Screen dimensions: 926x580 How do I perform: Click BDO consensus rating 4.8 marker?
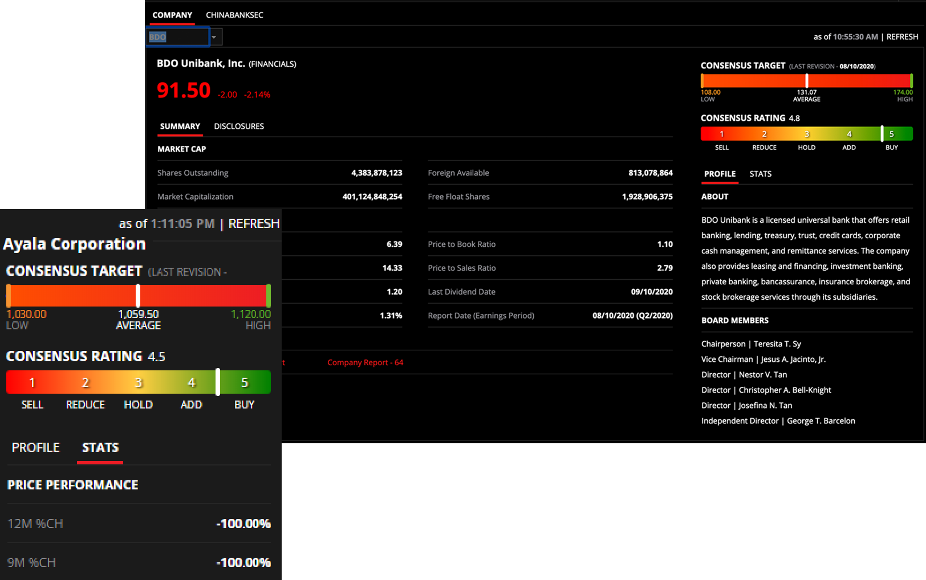coord(882,134)
